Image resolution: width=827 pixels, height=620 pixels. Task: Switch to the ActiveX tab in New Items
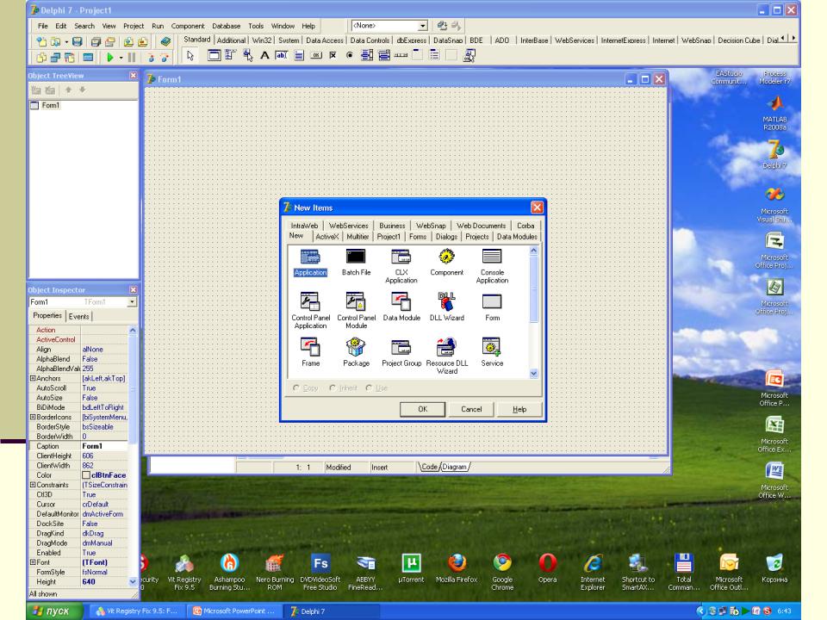(x=327, y=237)
